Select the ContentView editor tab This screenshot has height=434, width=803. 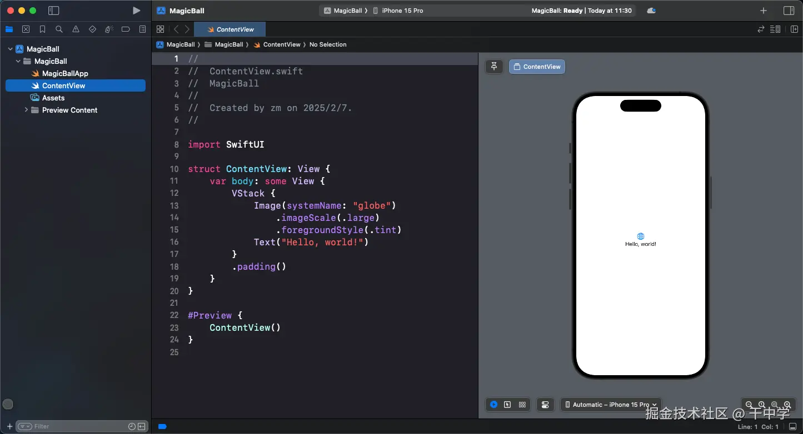pos(230,29)
